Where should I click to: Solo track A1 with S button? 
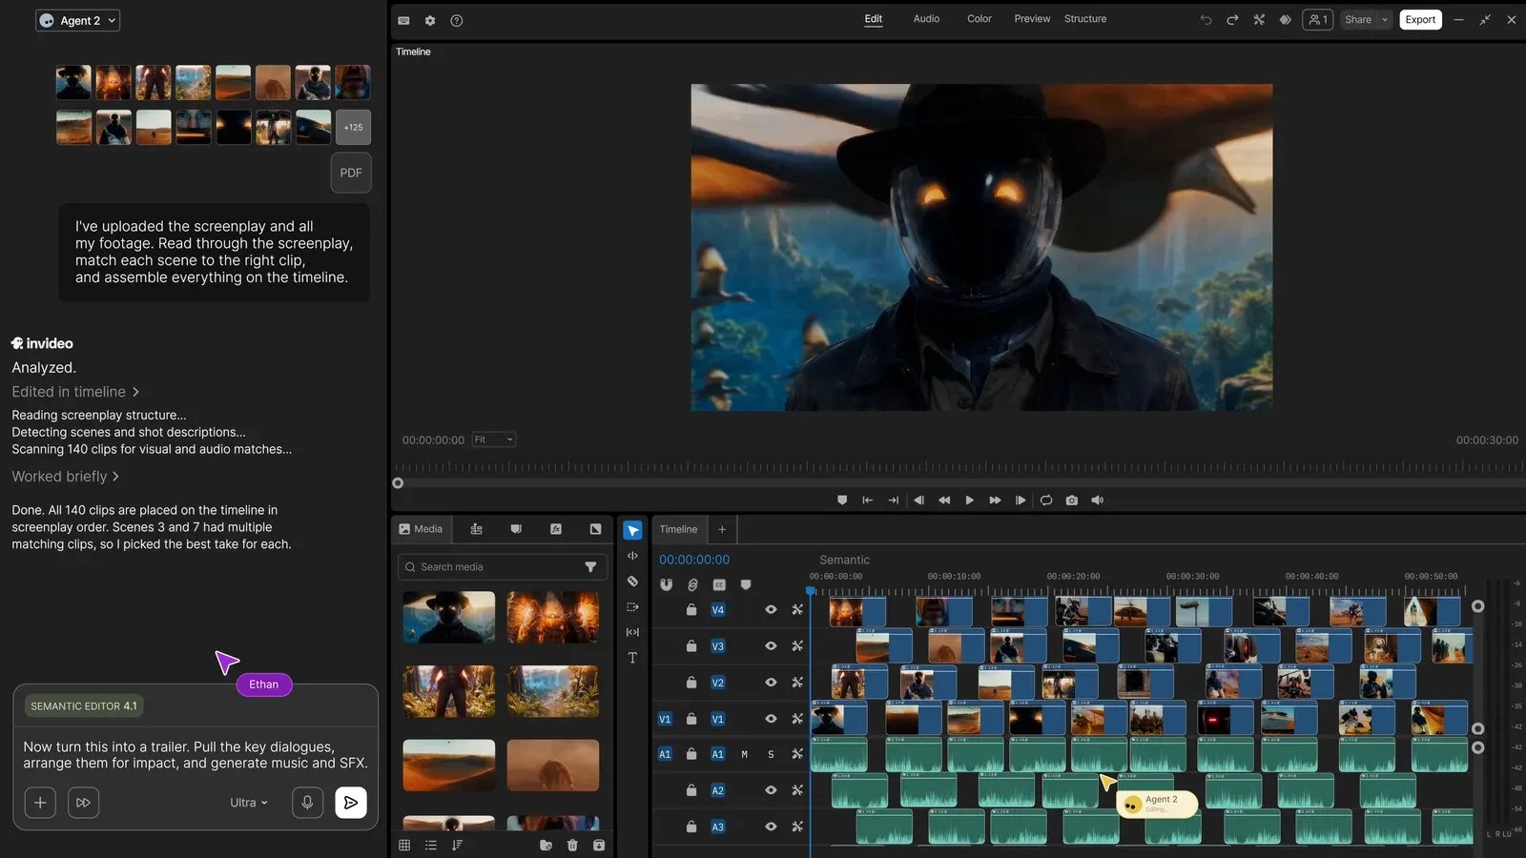[x=771, y=754]
